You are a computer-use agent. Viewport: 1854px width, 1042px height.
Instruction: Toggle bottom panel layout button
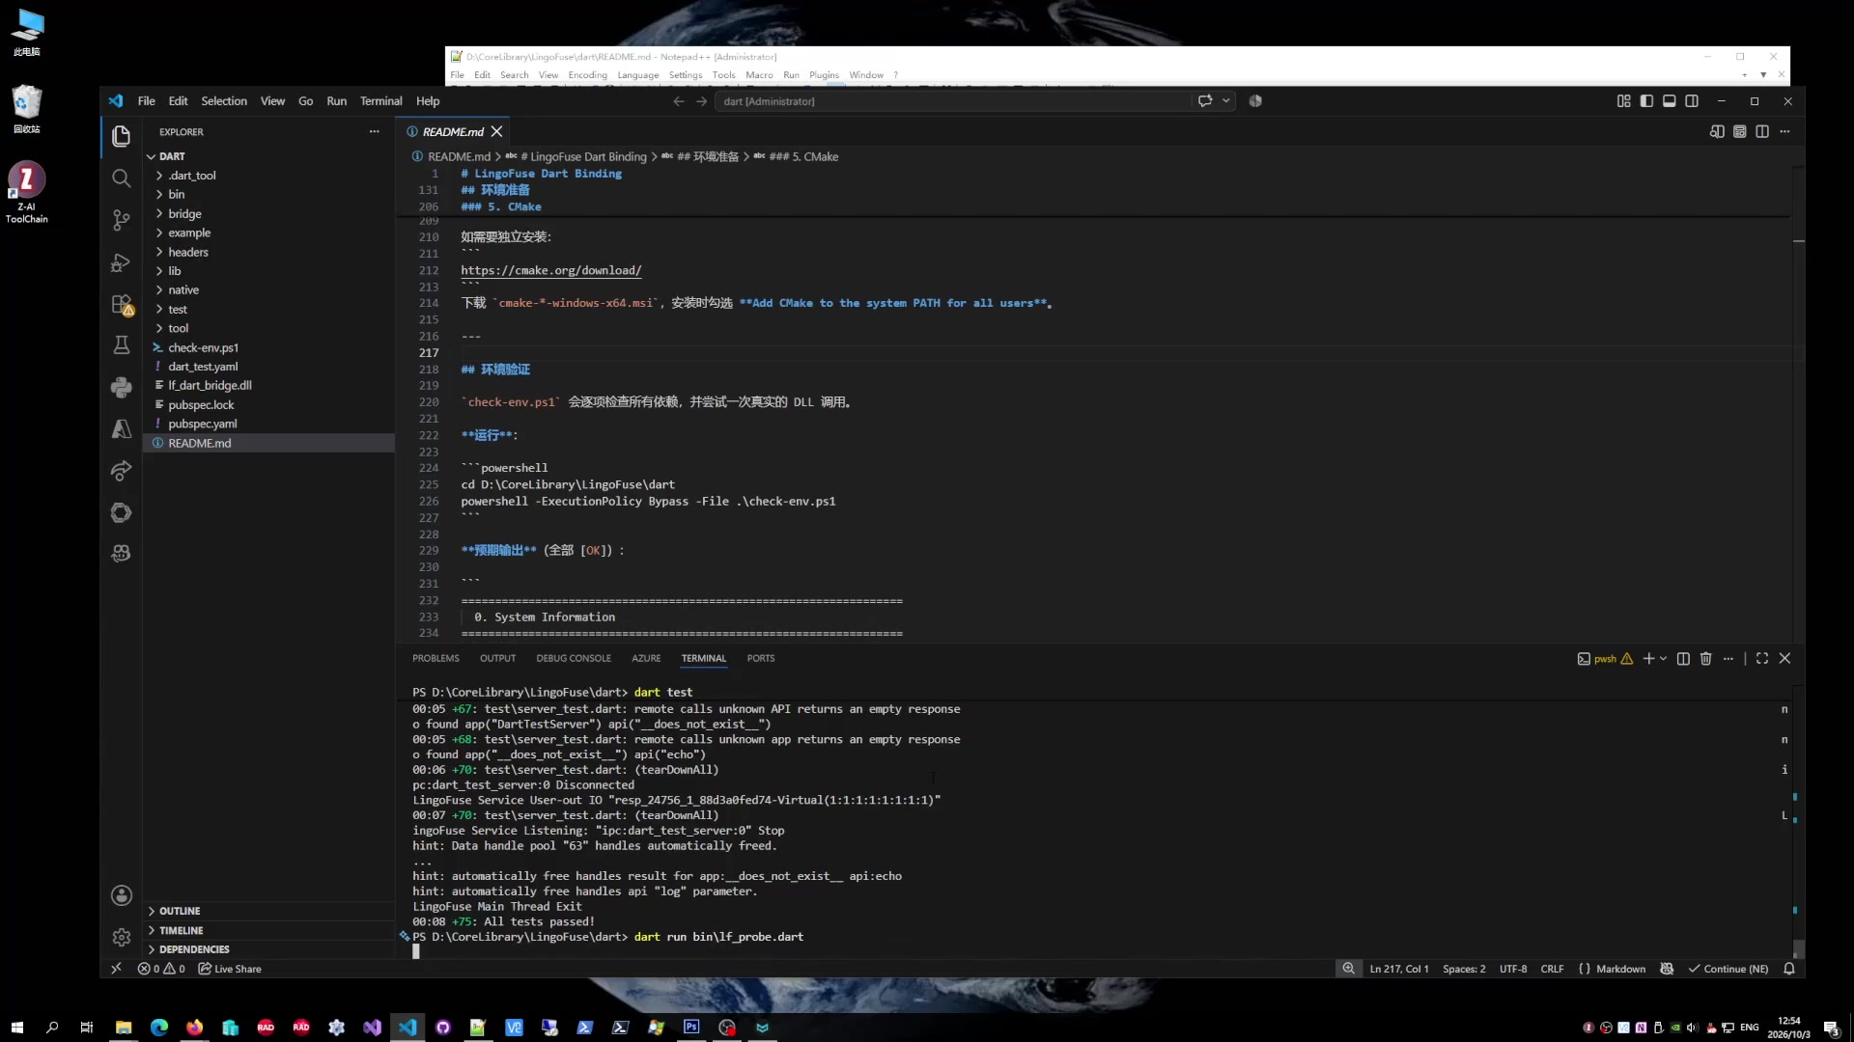tap(1669, 101)
